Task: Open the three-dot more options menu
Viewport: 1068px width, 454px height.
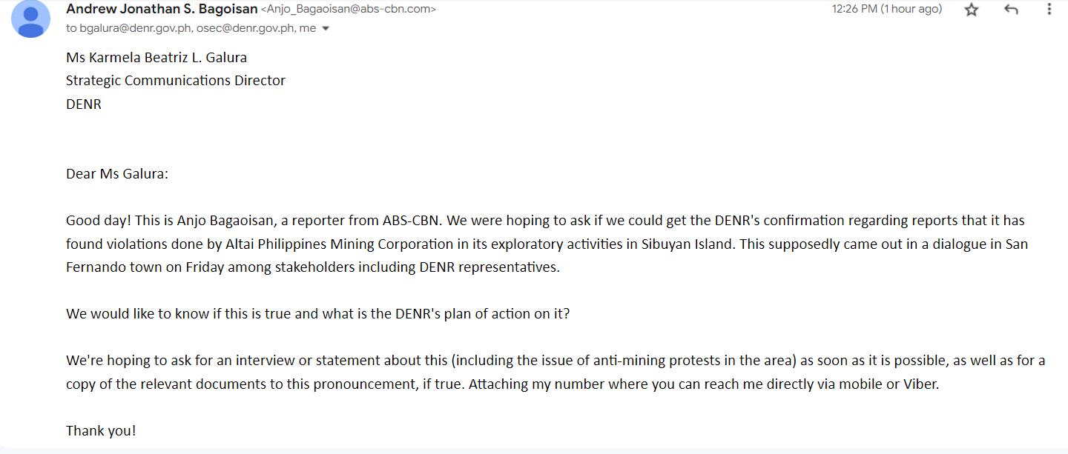Action: pyautogui.click(x=1049, y=10)
